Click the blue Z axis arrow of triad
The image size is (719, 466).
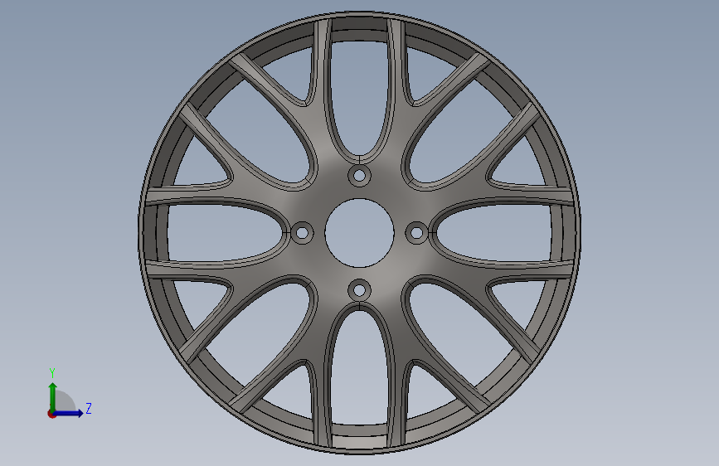(69, 413)
